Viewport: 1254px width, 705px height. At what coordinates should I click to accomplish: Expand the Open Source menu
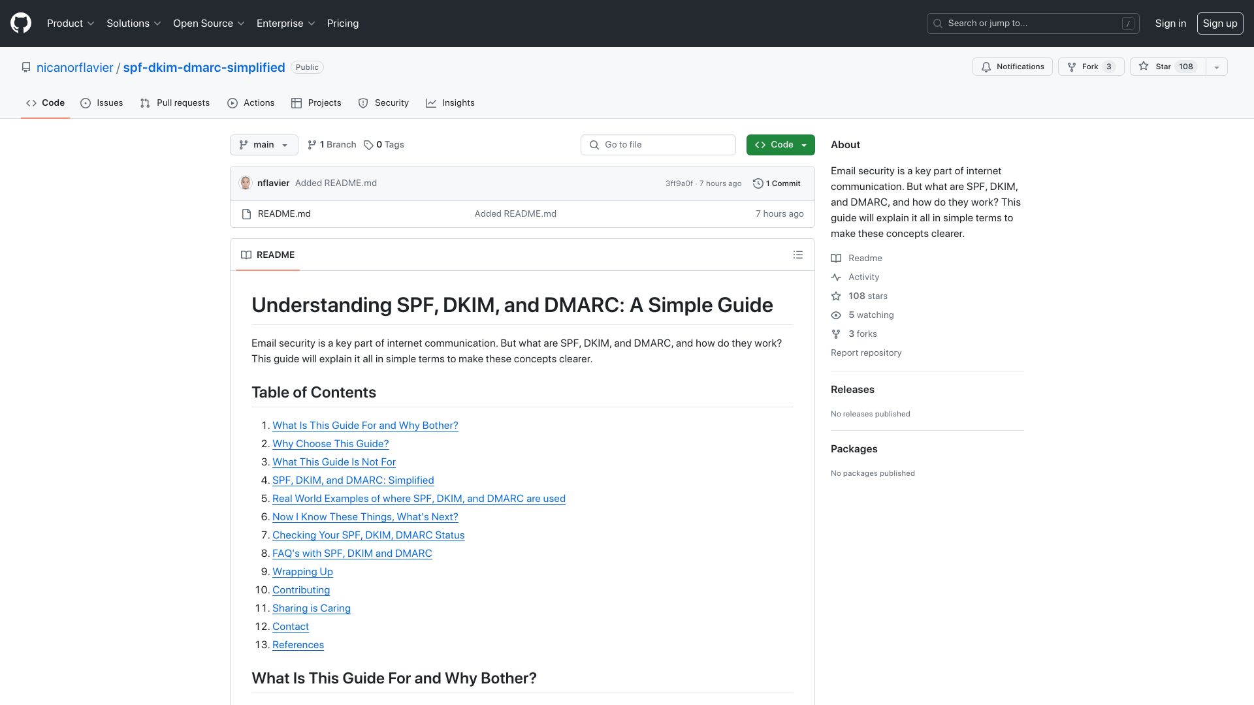[x=208, y=23]
